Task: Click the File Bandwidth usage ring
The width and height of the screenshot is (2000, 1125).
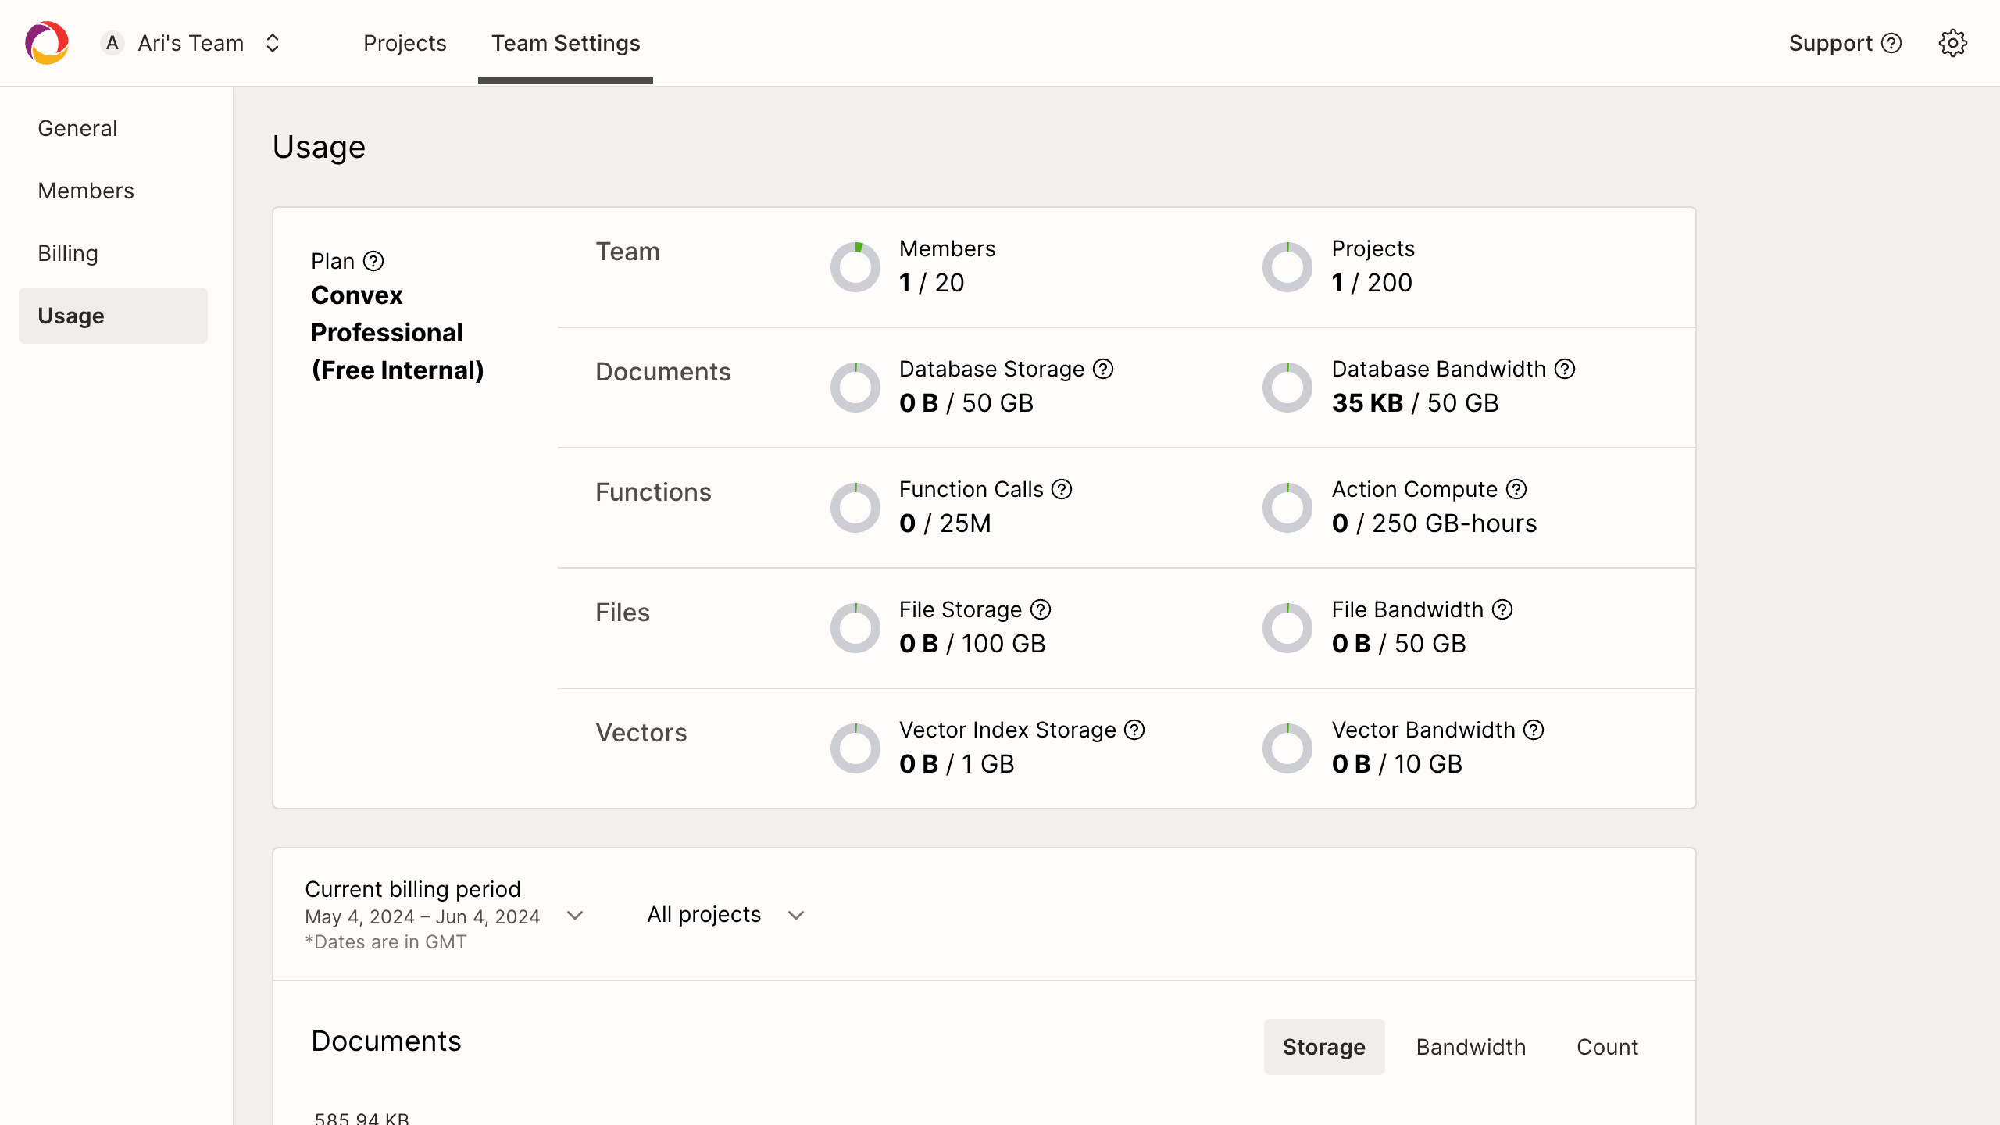Action: pos(1287,628)
